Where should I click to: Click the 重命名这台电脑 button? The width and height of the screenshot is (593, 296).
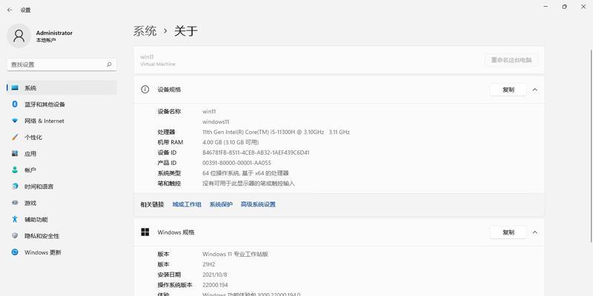click(x=511, y=60)
